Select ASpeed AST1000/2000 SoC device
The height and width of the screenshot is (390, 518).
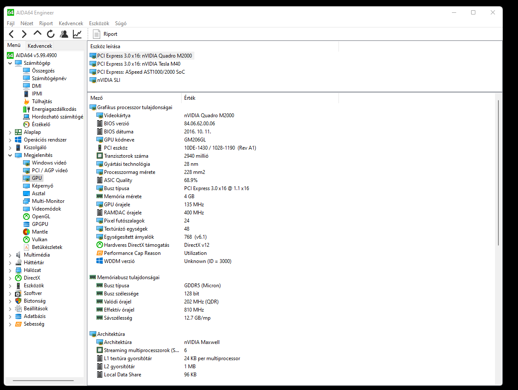click(137, 72)
